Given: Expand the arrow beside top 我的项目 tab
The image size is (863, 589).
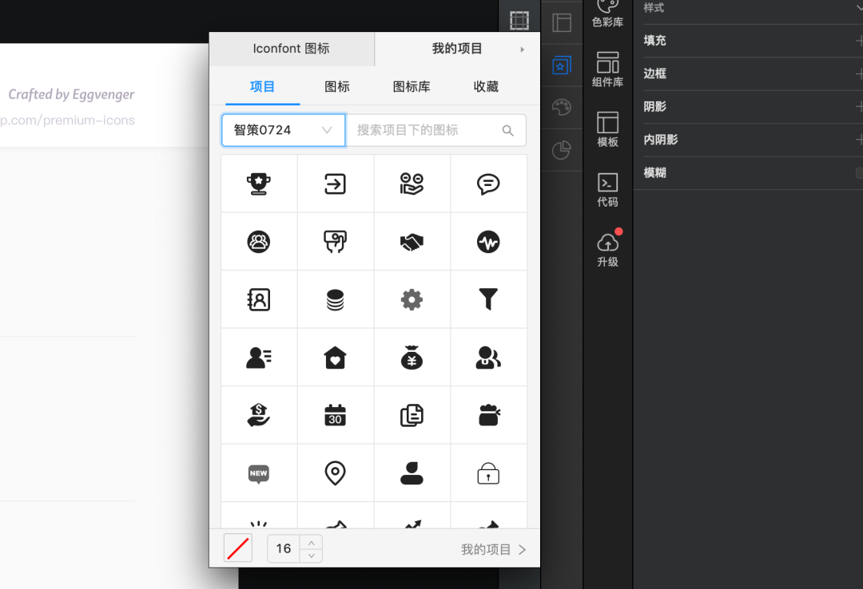Looking at the screenshot, I should click(523, 49).
